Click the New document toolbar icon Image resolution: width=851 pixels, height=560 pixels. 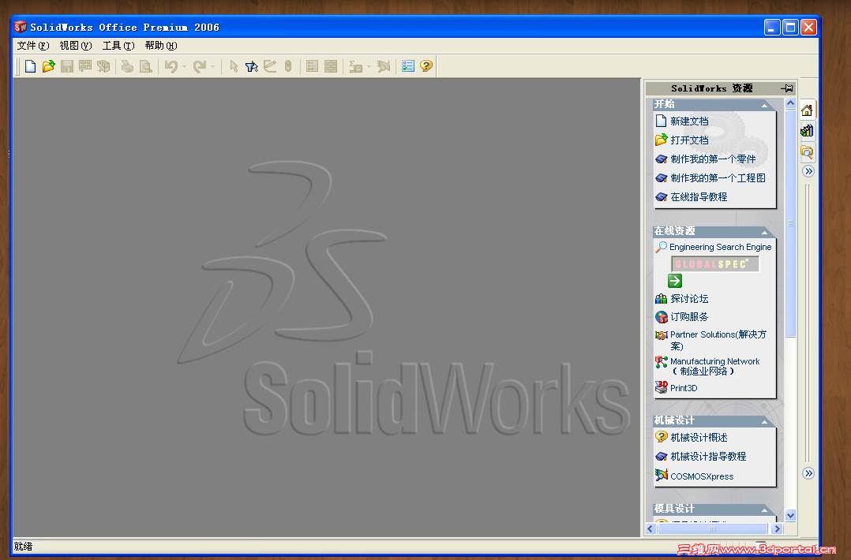tap(30, 66)
